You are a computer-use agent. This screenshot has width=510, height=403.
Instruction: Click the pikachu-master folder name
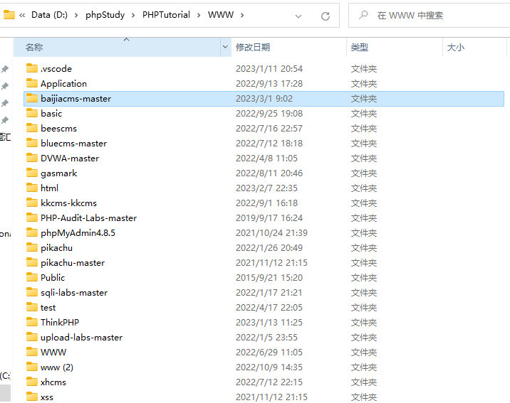coord(73,263)
